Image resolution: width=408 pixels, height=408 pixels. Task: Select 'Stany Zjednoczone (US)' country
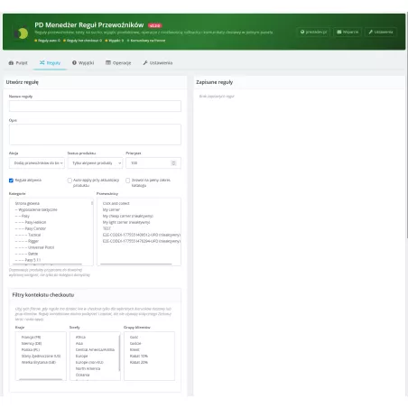[x=41, y=357]
